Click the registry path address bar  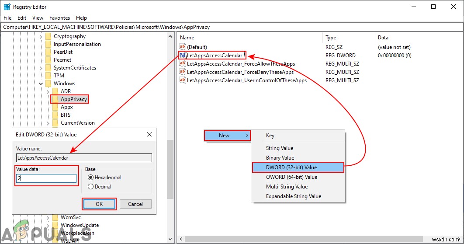click(232, 27)
